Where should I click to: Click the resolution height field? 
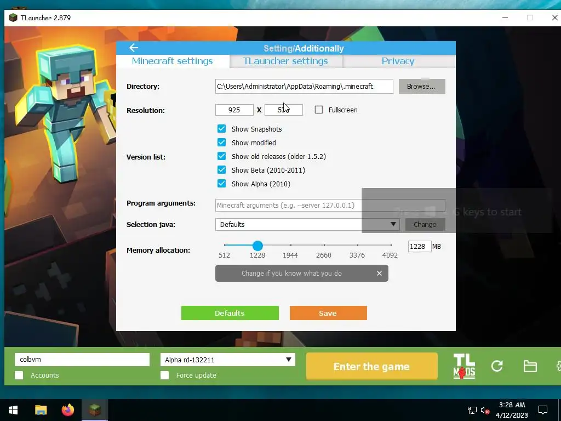[284, 110]
